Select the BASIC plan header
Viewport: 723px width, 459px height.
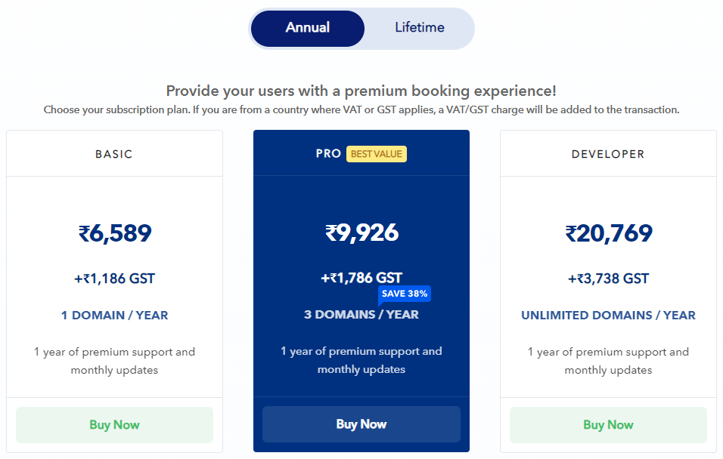click(114, 154)
